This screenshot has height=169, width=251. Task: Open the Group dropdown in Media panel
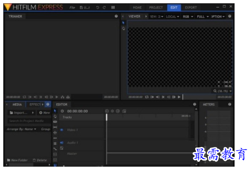[46, 129]
